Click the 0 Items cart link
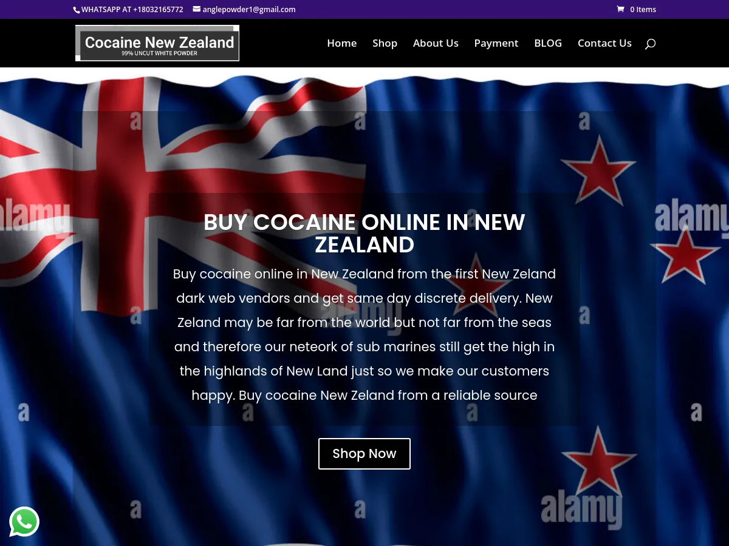Viewport: 729px width, 546px height. tap(643, 9)
